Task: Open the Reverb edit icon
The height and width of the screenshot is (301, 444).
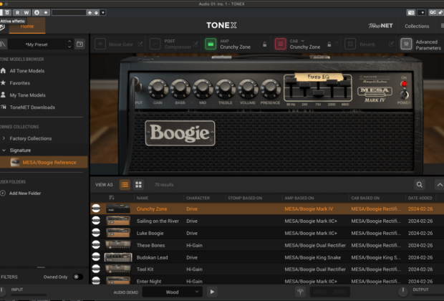Action: point(391,44)
